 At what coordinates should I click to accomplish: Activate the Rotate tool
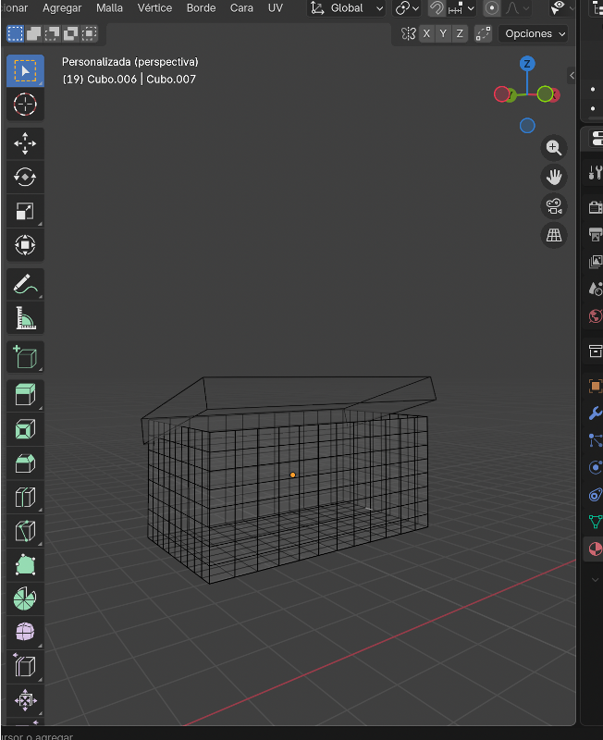25,177
